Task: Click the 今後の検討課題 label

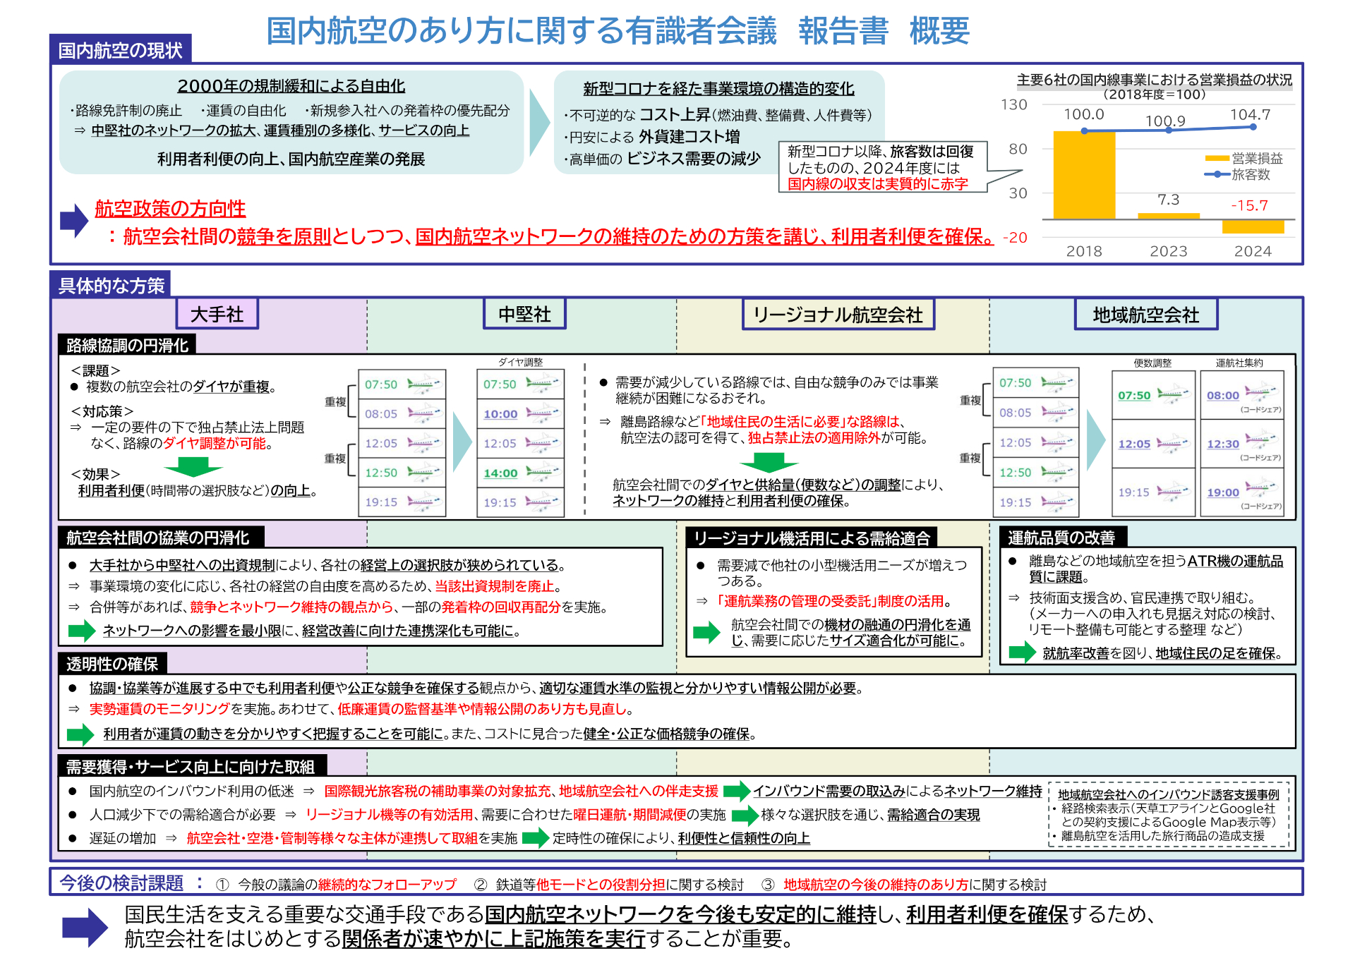Action: click(x=121, y=883)
